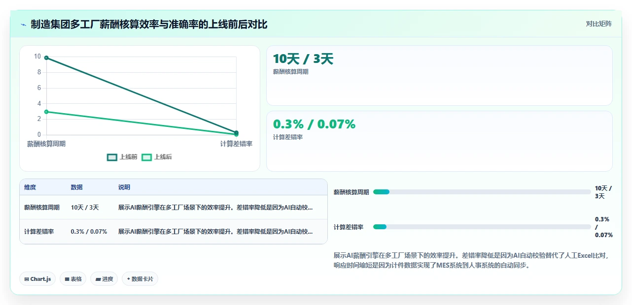This screenshot has height=305, width=632.
Task: Click the 计算差错率 x-axis label on chart
Action: coord(236,144)
